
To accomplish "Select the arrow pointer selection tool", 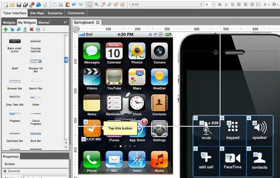I will coord(90,5).
